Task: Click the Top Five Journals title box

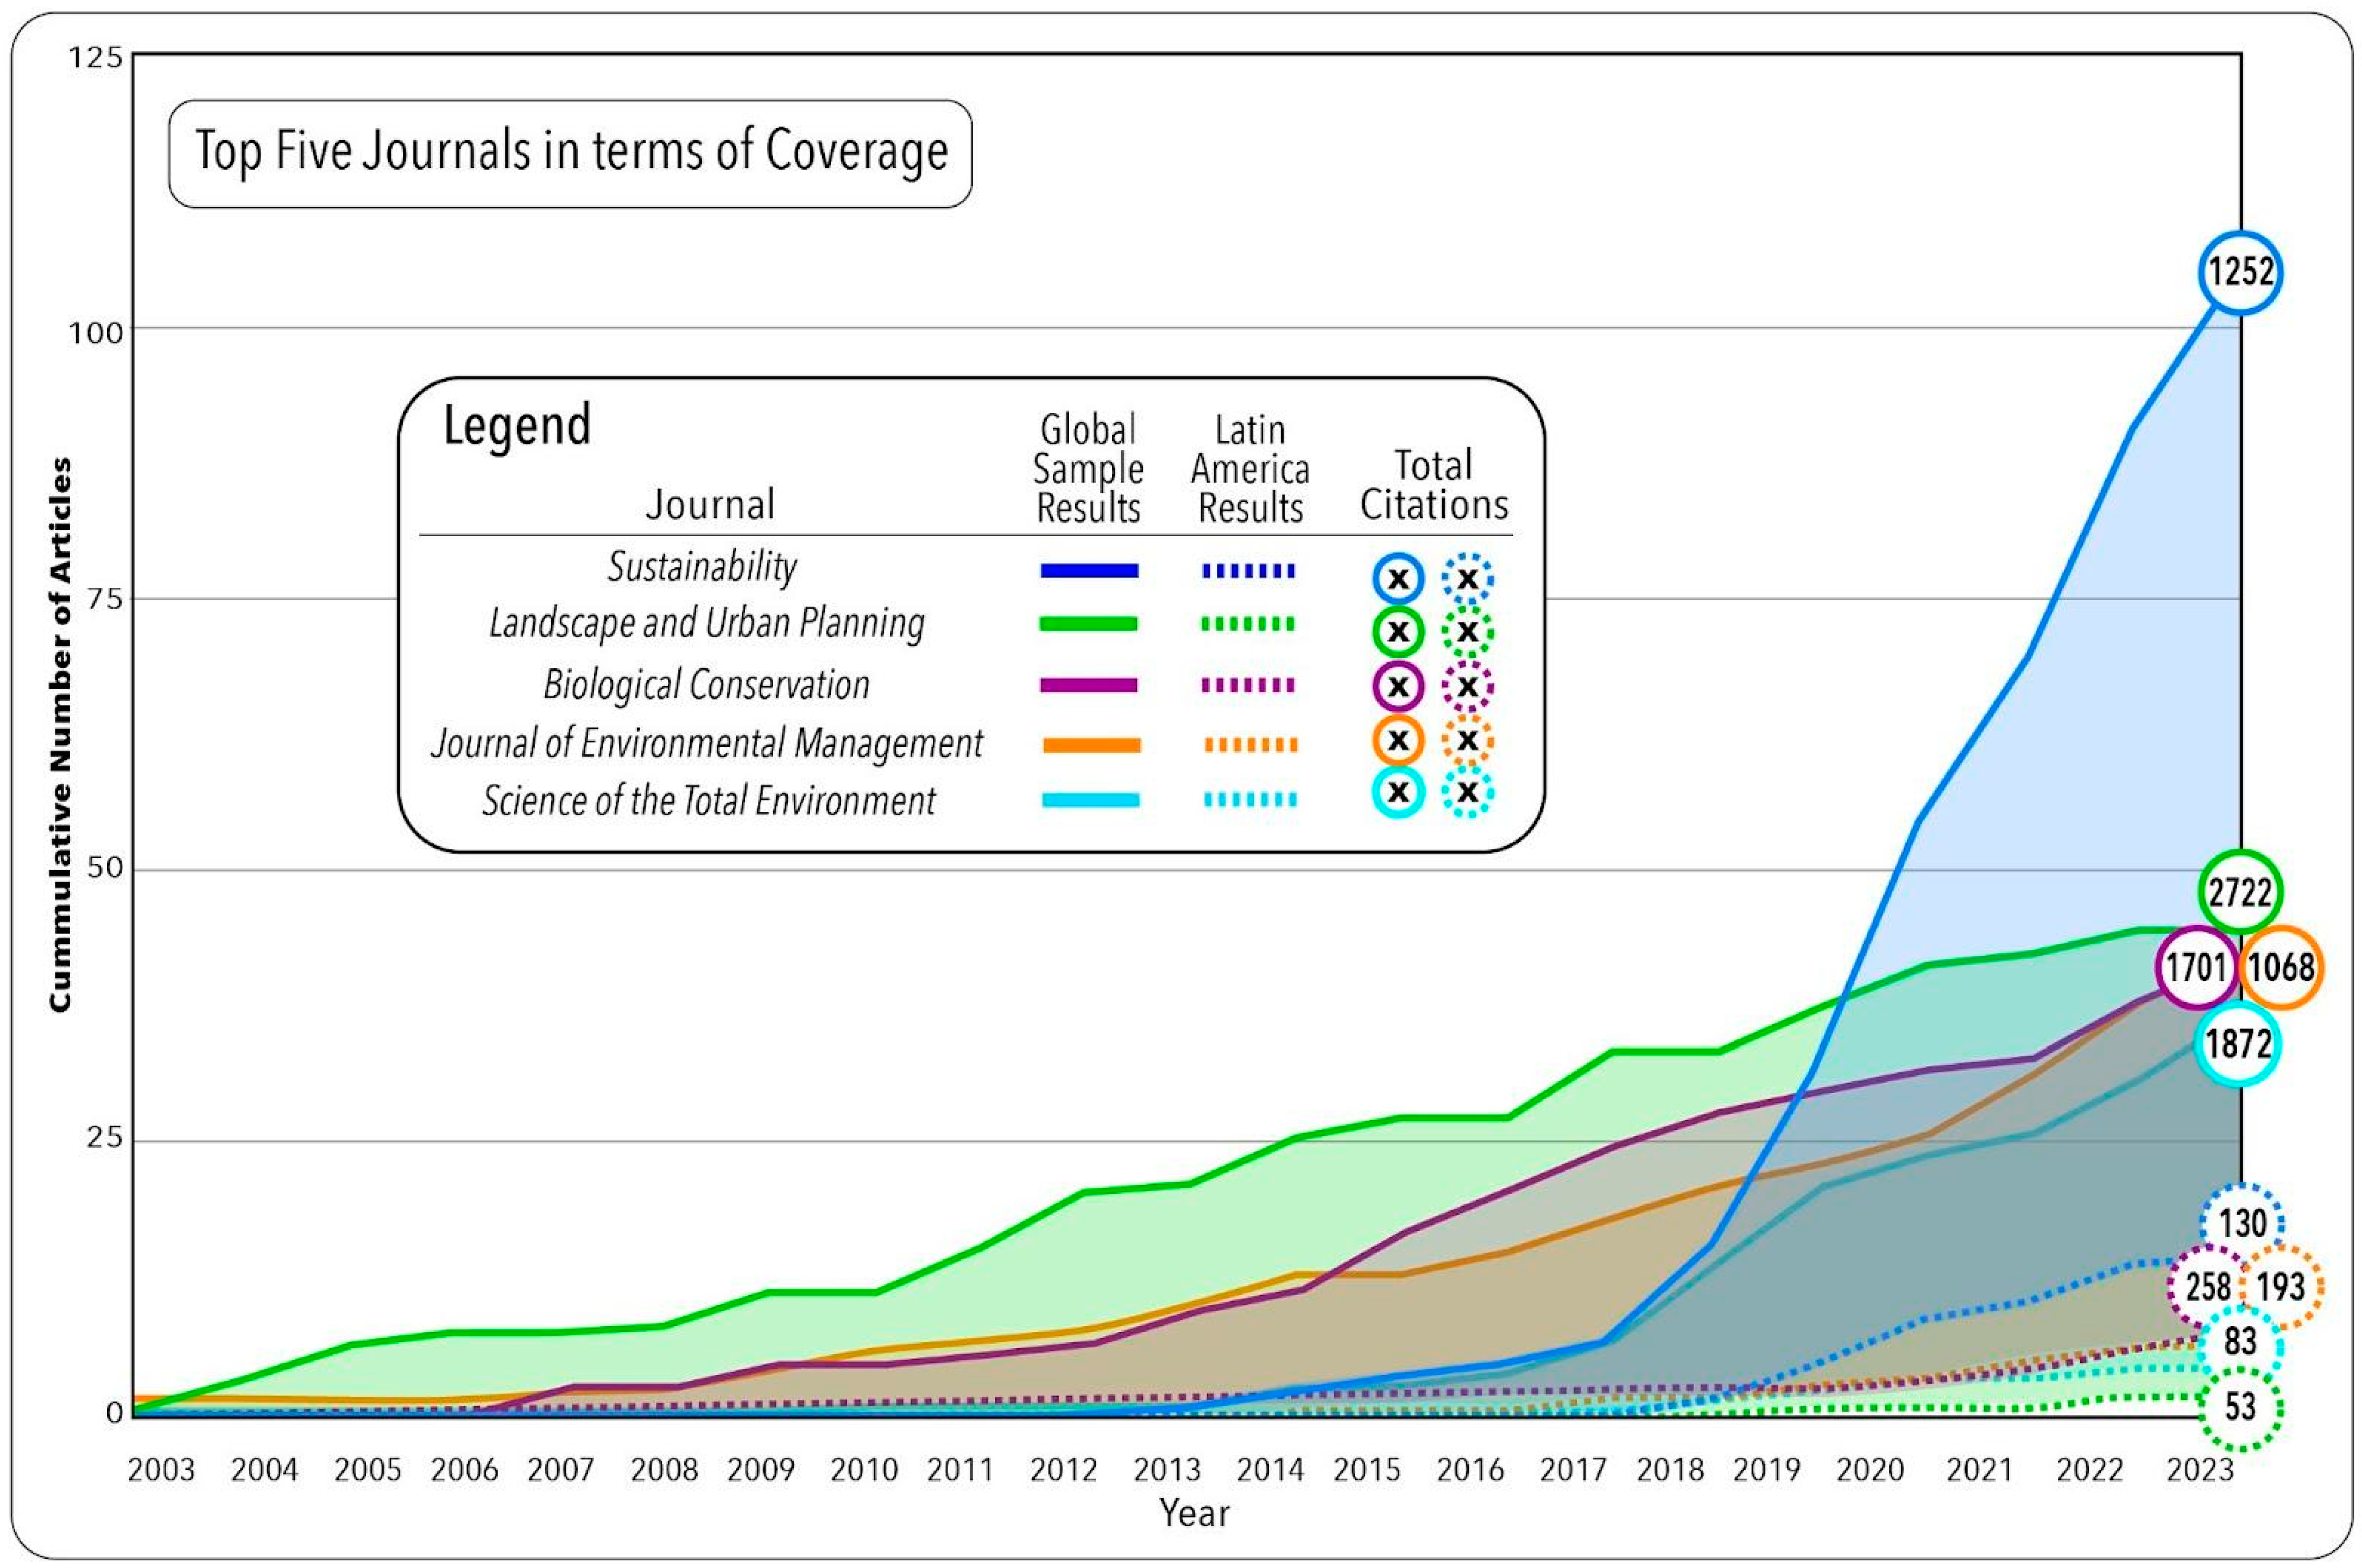Action: tap(570, 153)
